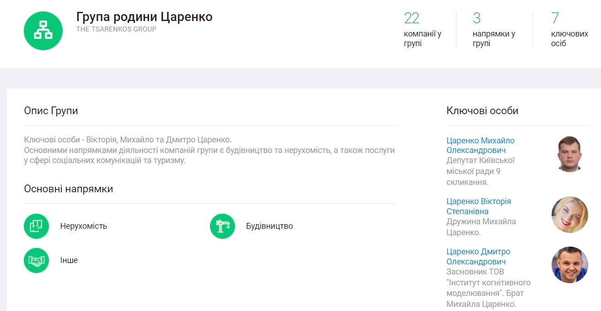Click the green organization chart group icon
This screenshot has width=601, height=311.
pyautogui.click(x=43, y=31)
